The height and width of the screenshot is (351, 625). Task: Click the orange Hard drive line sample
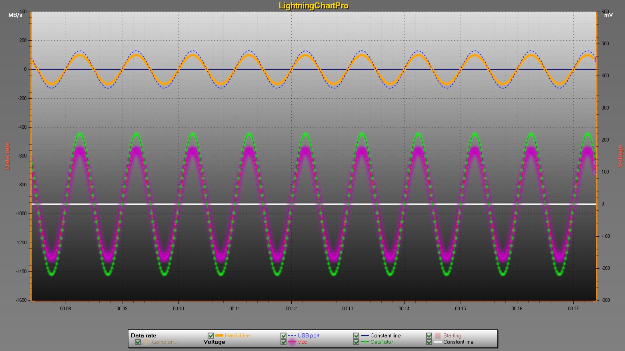tap(219, 335)
